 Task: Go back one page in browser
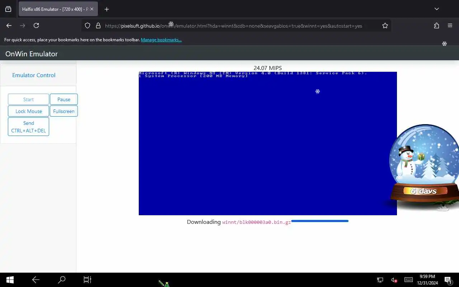pyautogui.click(x=9, y=25)
